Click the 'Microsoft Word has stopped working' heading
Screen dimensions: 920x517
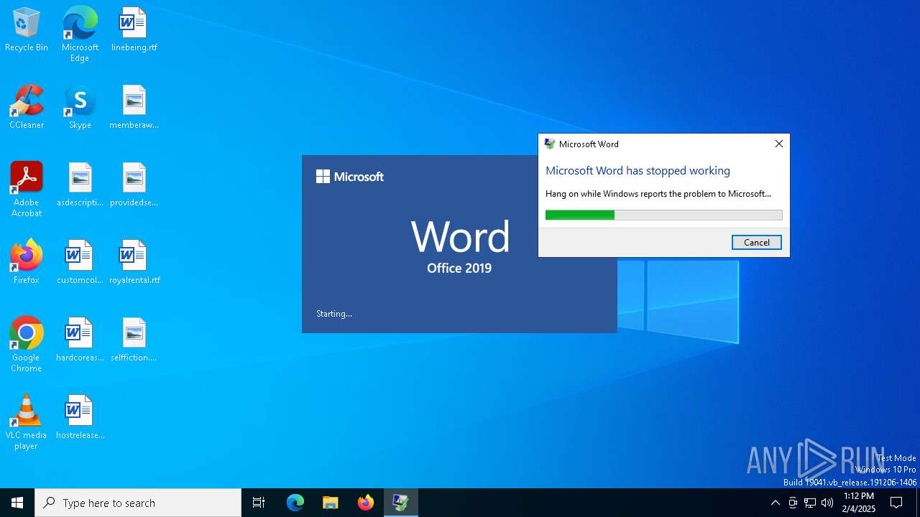point(638,170)
